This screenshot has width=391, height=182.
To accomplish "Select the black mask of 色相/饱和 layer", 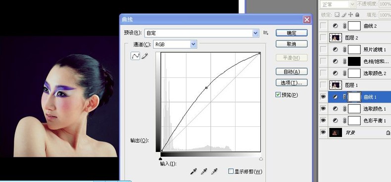I will (354, 61).
